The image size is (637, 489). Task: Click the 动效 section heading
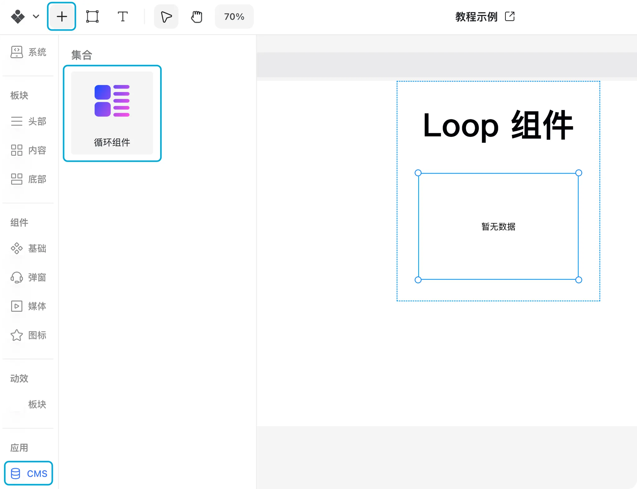click(19, 378)
